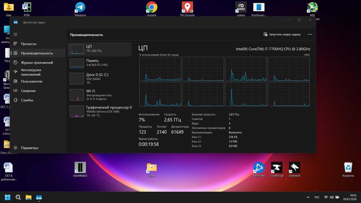Click the first logical processor graph
Image resolution: width=361 pixels, height=203 pixels.
160,69
